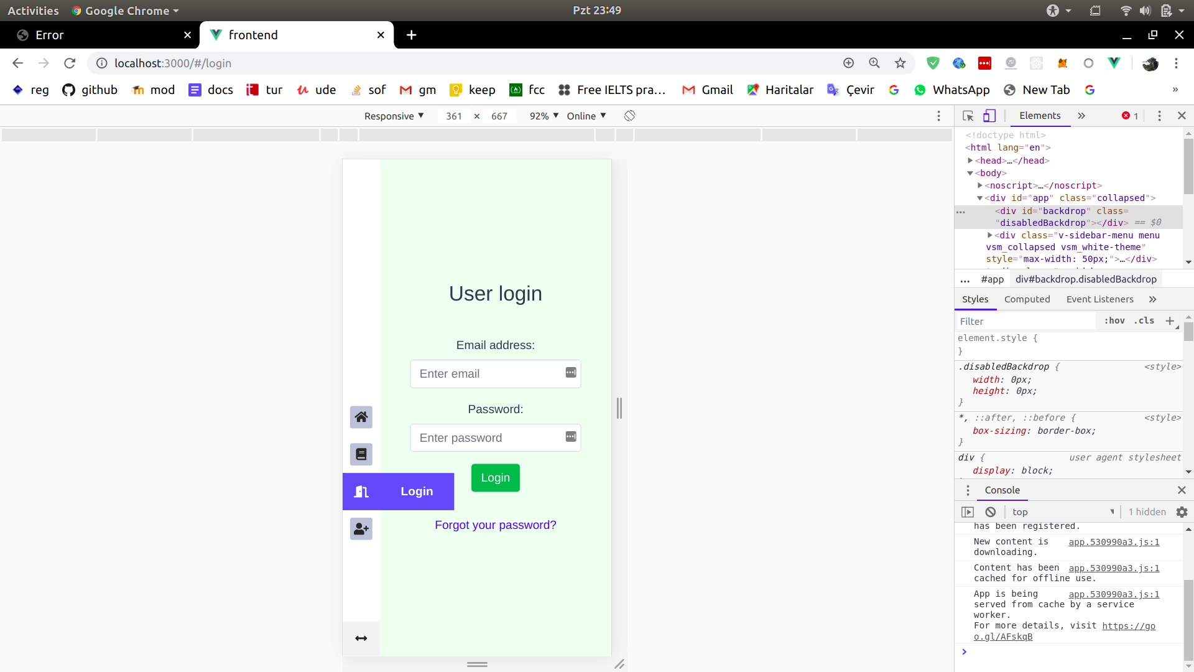1194x672 pixels.
Task: Clear console with the ban icon
Action: 991,512
